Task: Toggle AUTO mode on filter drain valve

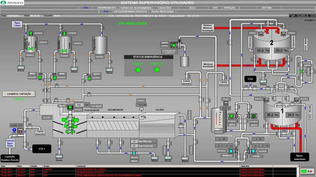Action: (134, 161)
